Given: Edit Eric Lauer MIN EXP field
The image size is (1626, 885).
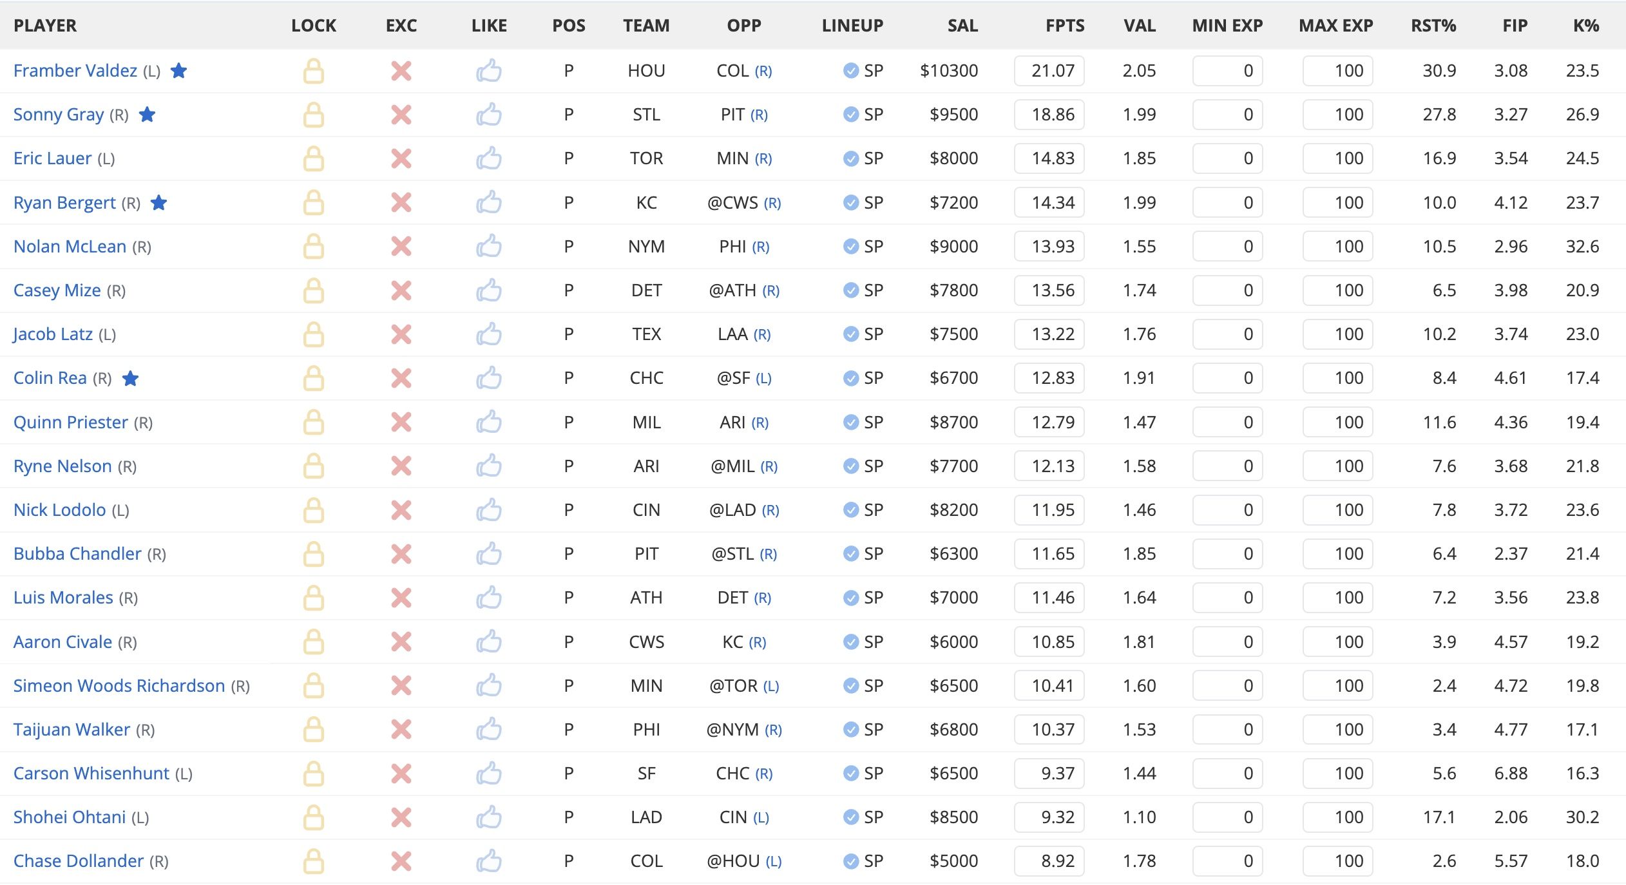Looking at the screenshot, I should coord(1227,158).
